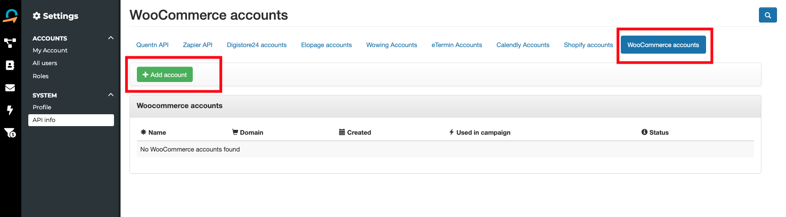Image resolution: width=786 pixels, height=217 pixels.
Task: Open the lightning bolt icon in sidebar
Action: tap(10, 110)
